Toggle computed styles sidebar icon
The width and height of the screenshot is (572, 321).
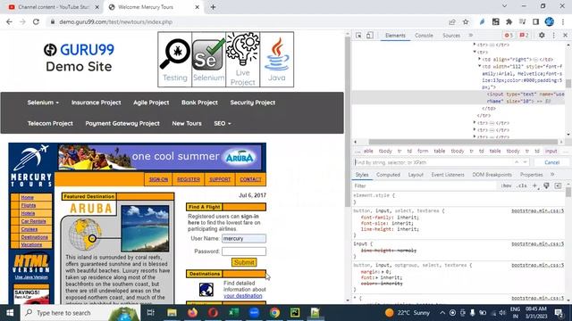pyautogui.click(x=558, y=185)
